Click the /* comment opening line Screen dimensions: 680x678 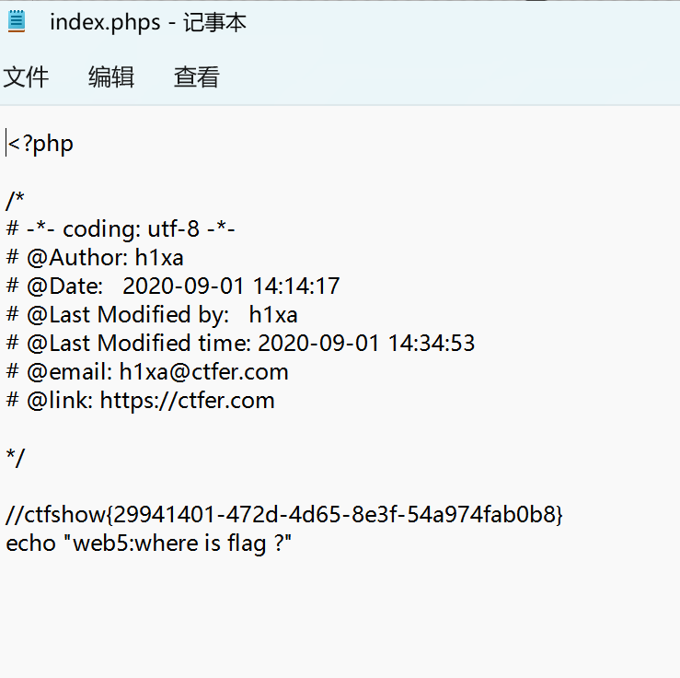14,201
